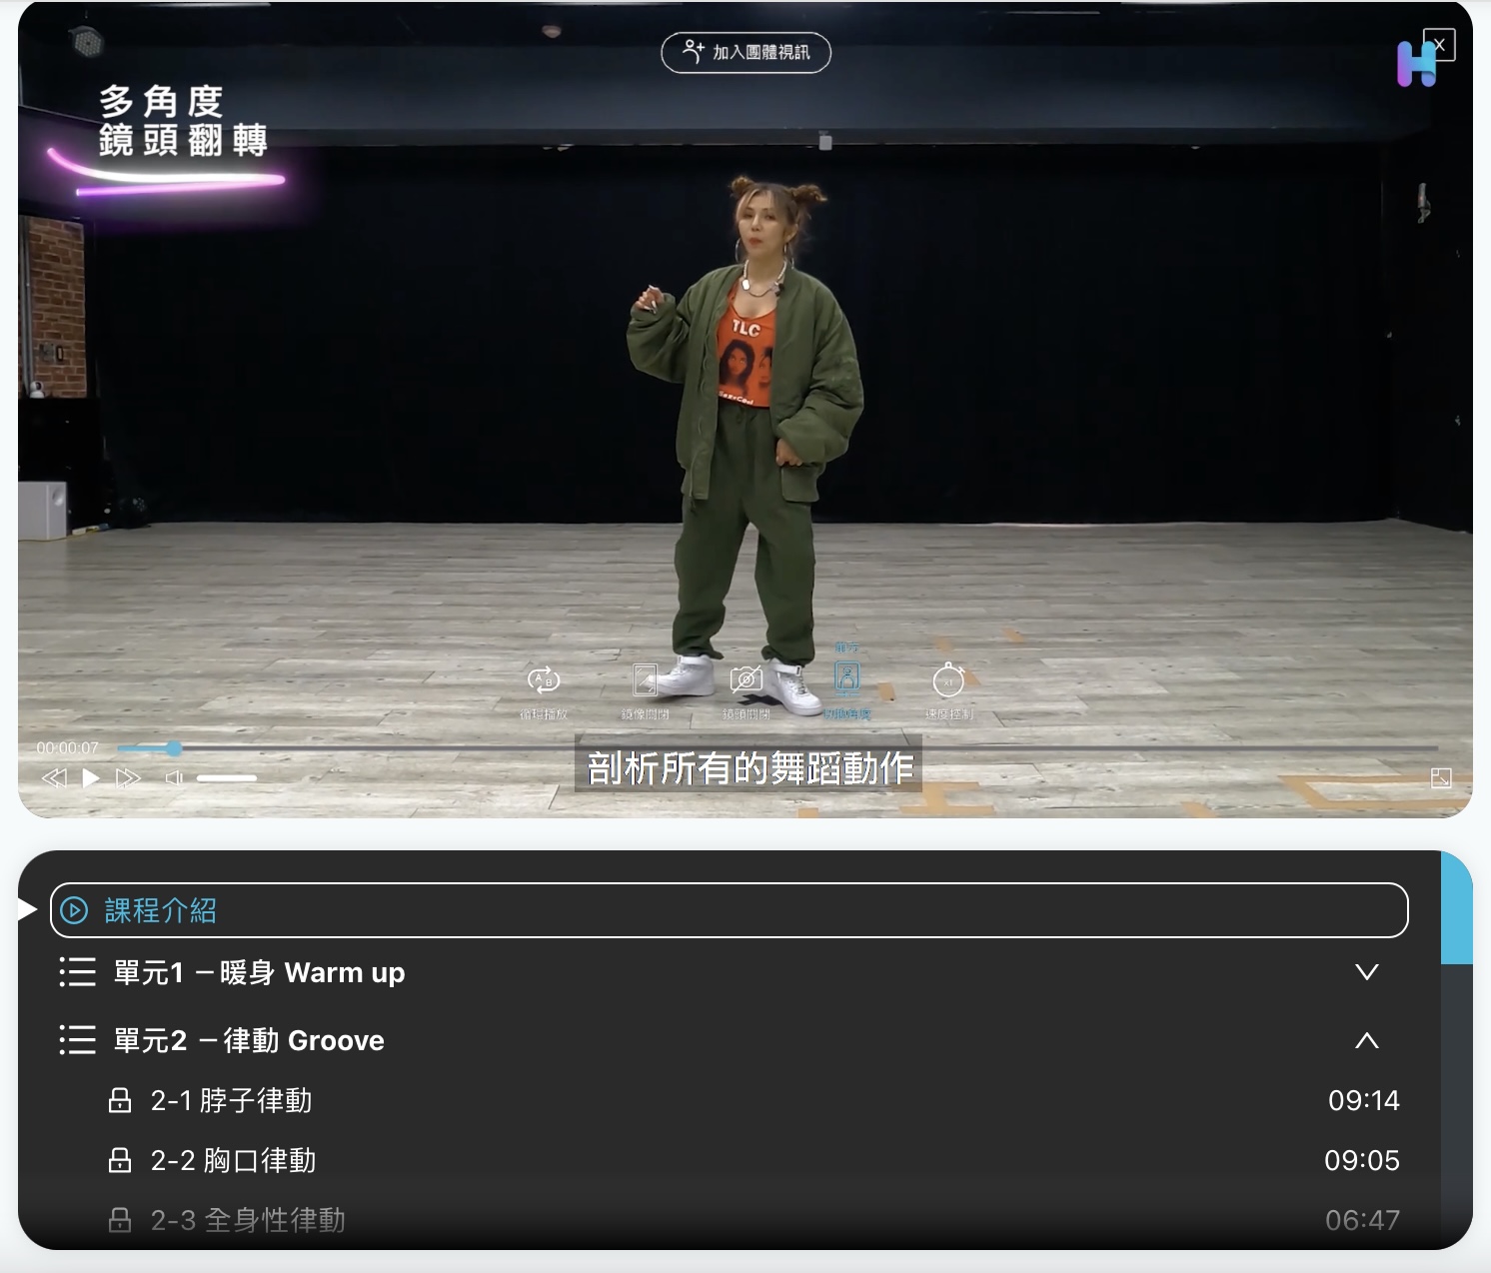1491x1273 pixels.
Task: Toggle playback with the play button
Action: 92,776
